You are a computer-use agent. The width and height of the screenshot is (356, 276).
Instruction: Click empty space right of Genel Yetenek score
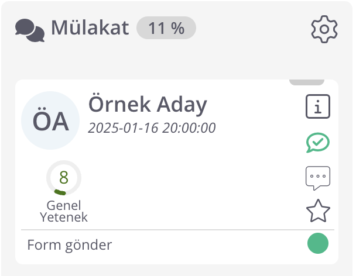187,187
